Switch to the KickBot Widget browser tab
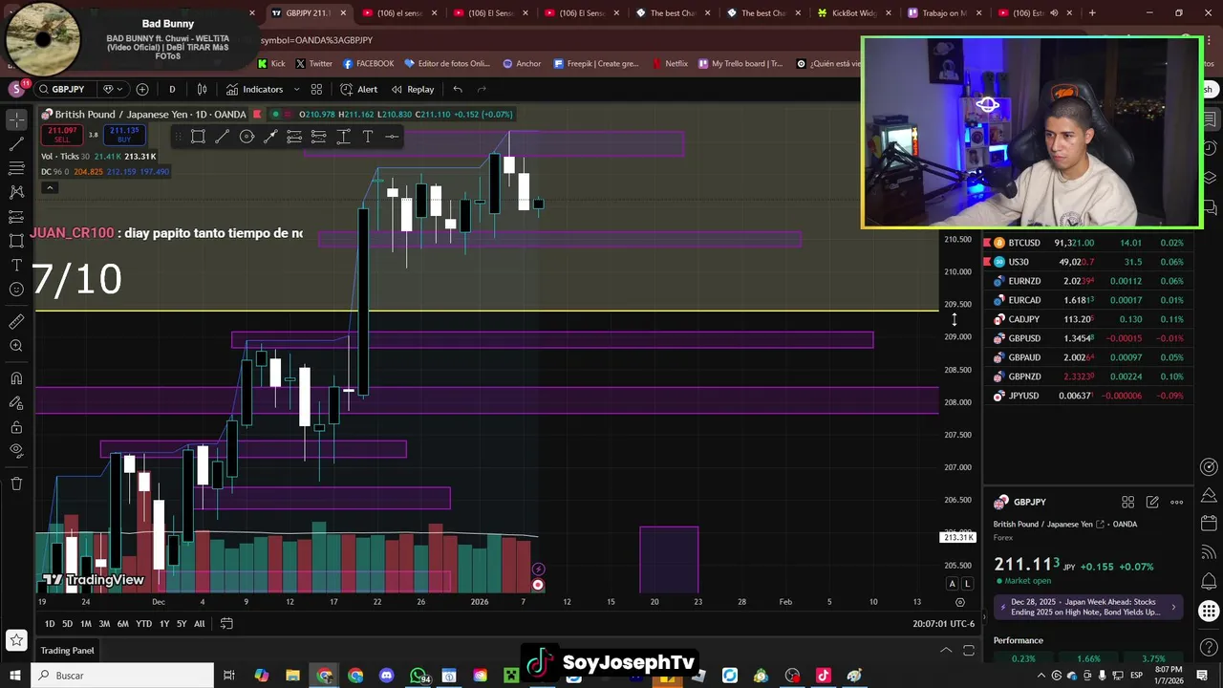The width and height of the screenshot is (1223, 688). pyautogui.click(x=853, y=13)
